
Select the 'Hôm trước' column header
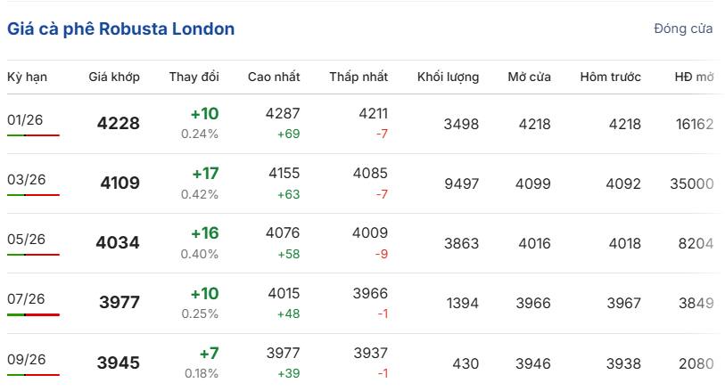[610, 77]
